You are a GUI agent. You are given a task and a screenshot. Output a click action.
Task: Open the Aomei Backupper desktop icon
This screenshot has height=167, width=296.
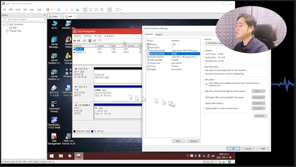pos(54,42)
